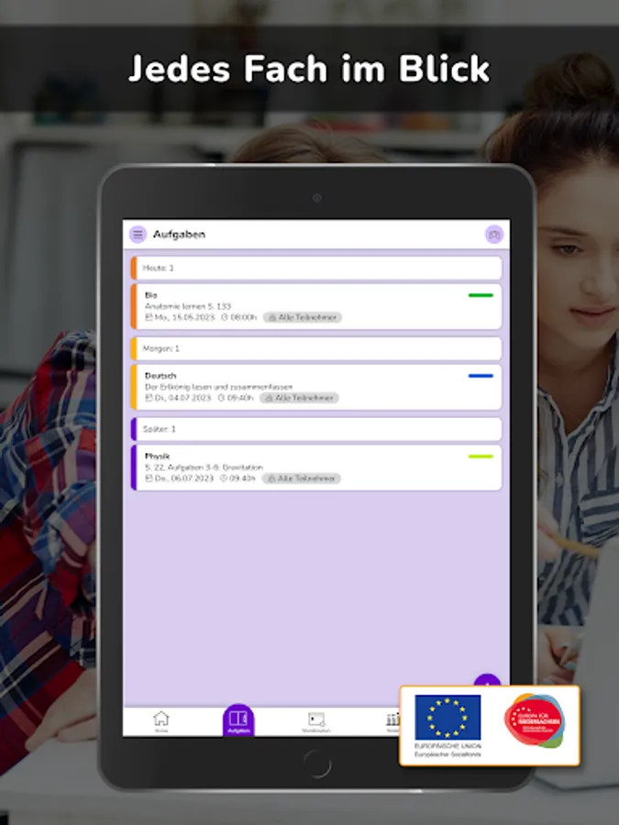
Task: Collapse the Später: 1 section header
Action: pos(316,429)
